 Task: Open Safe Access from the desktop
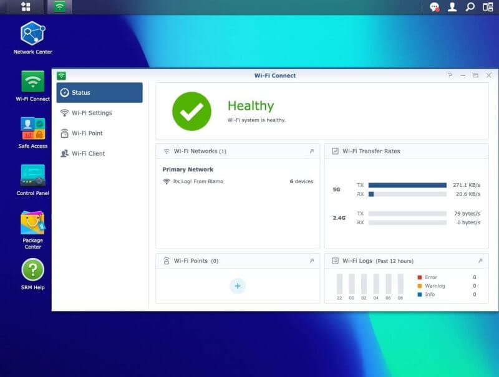click(32, 129)
